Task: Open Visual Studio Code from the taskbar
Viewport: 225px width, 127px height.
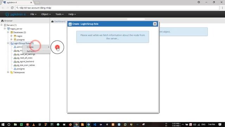Action: tap(95, 125)
